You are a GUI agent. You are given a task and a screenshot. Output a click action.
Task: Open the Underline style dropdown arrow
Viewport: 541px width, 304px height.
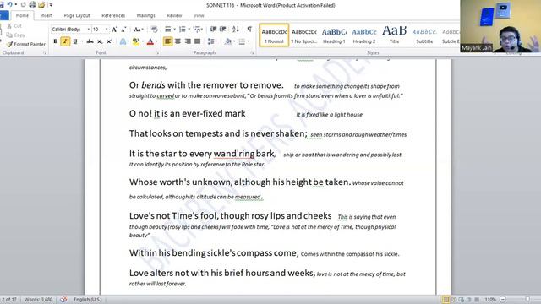[82, 41]
